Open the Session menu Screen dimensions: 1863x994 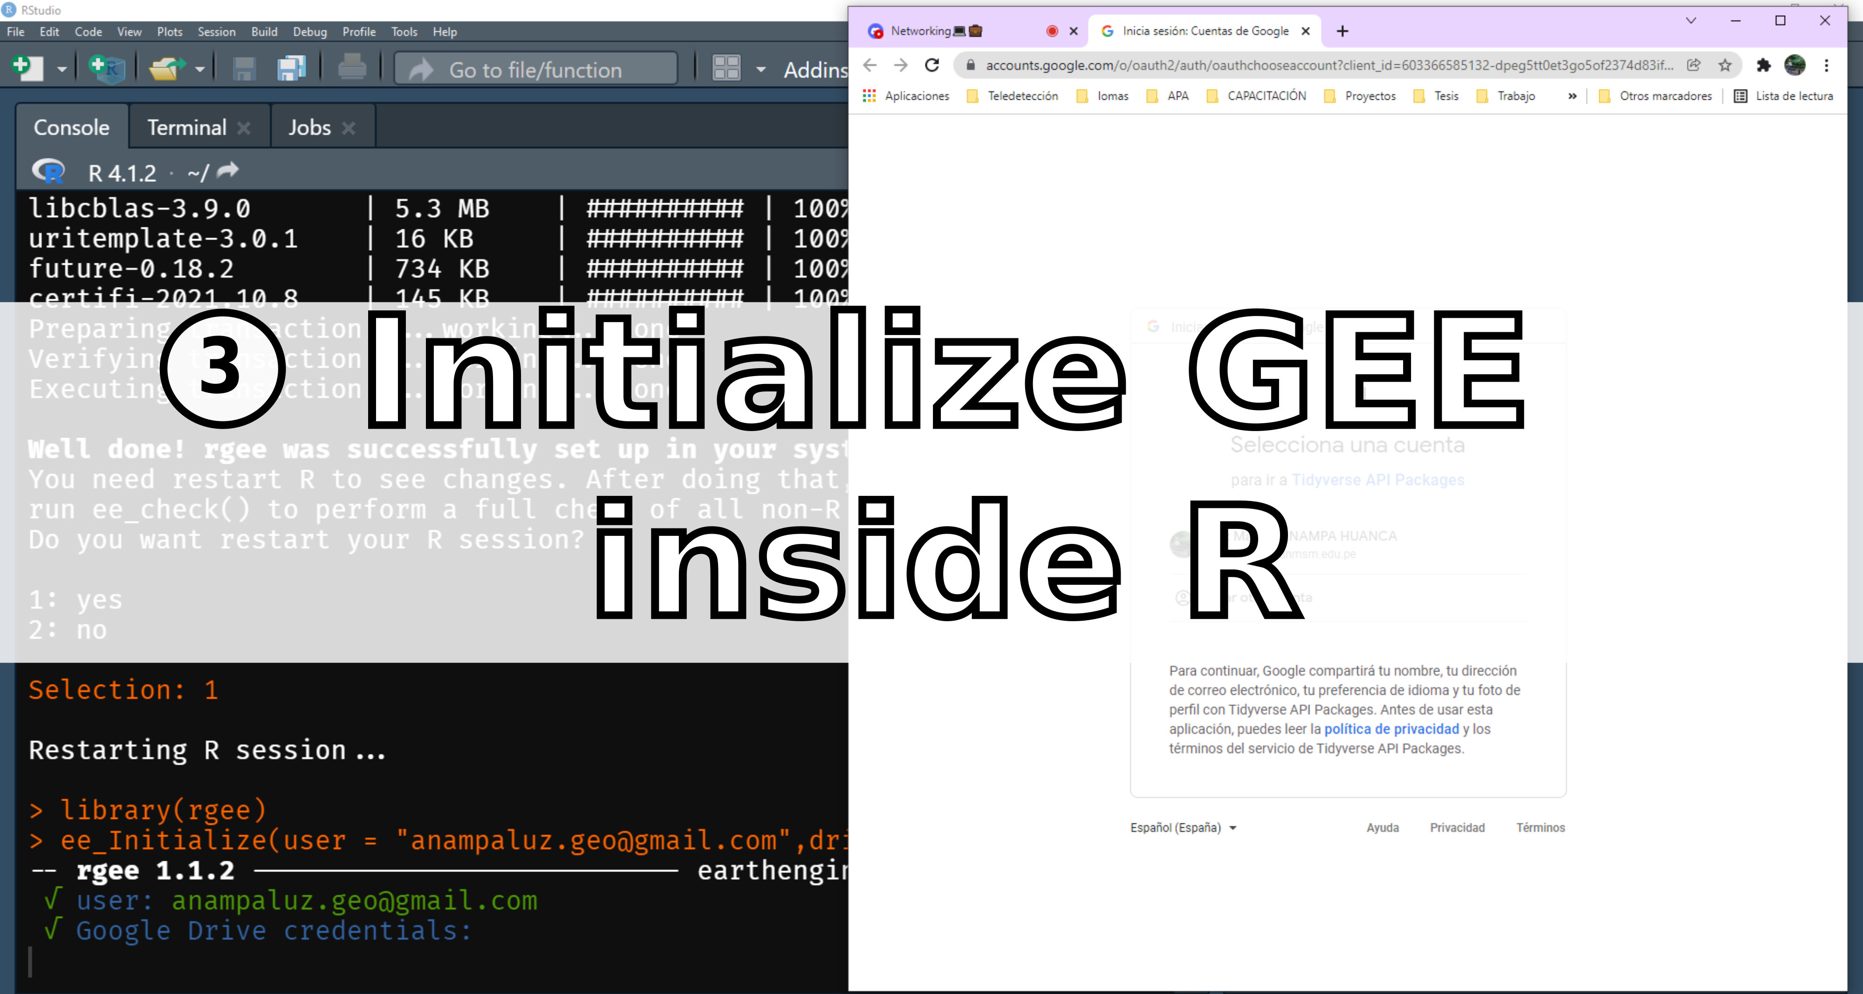217,32
